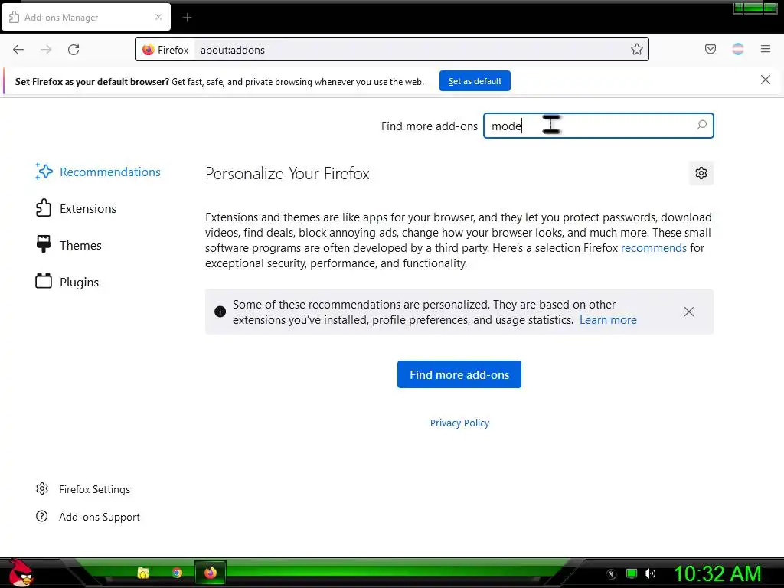Go back with the browser back arrow
Screen dimensions: 784x588
click(x=18, y=50)
